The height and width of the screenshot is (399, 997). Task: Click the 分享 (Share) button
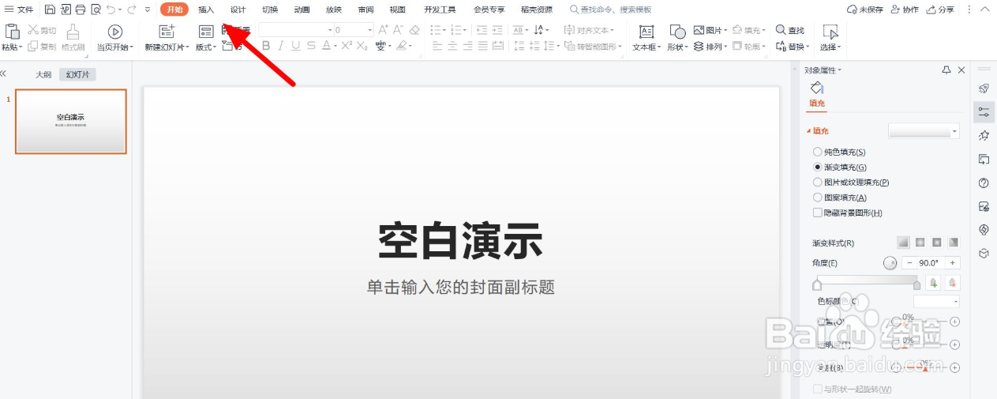click(x=941, y=9)
